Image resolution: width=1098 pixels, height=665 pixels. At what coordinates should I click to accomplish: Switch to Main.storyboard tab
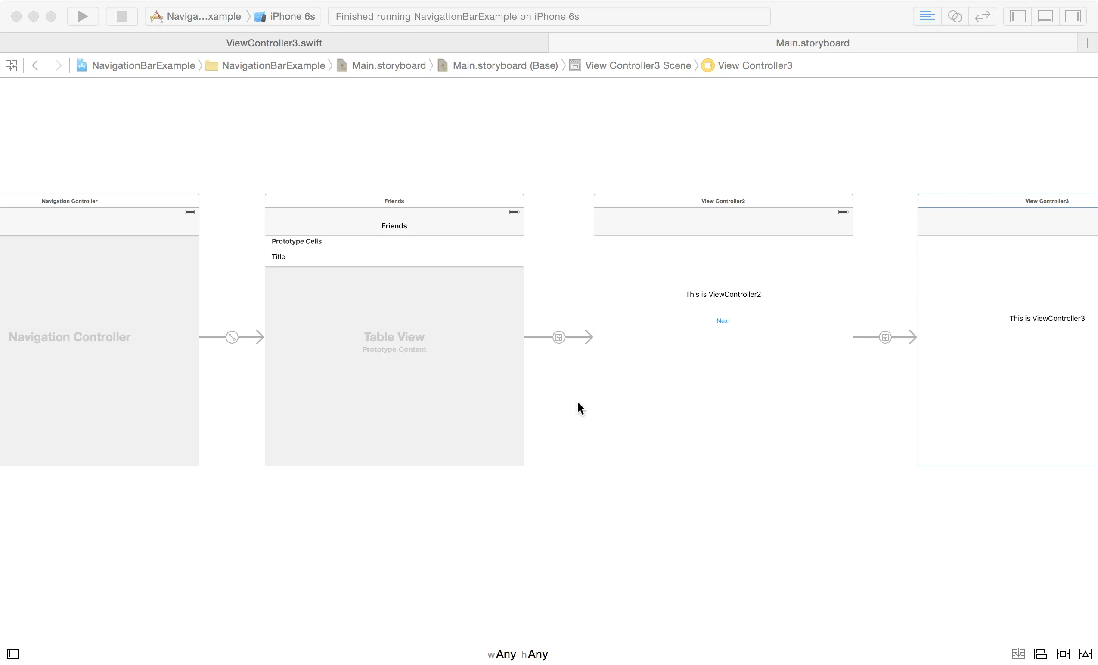812,43
